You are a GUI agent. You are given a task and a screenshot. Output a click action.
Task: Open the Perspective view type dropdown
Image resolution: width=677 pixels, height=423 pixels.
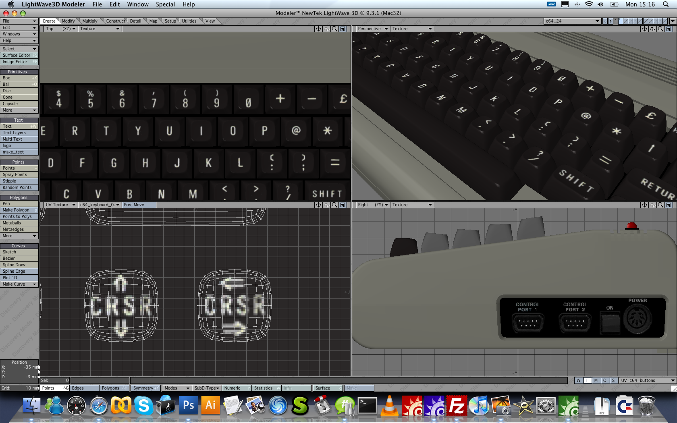[x=373, y=29]
